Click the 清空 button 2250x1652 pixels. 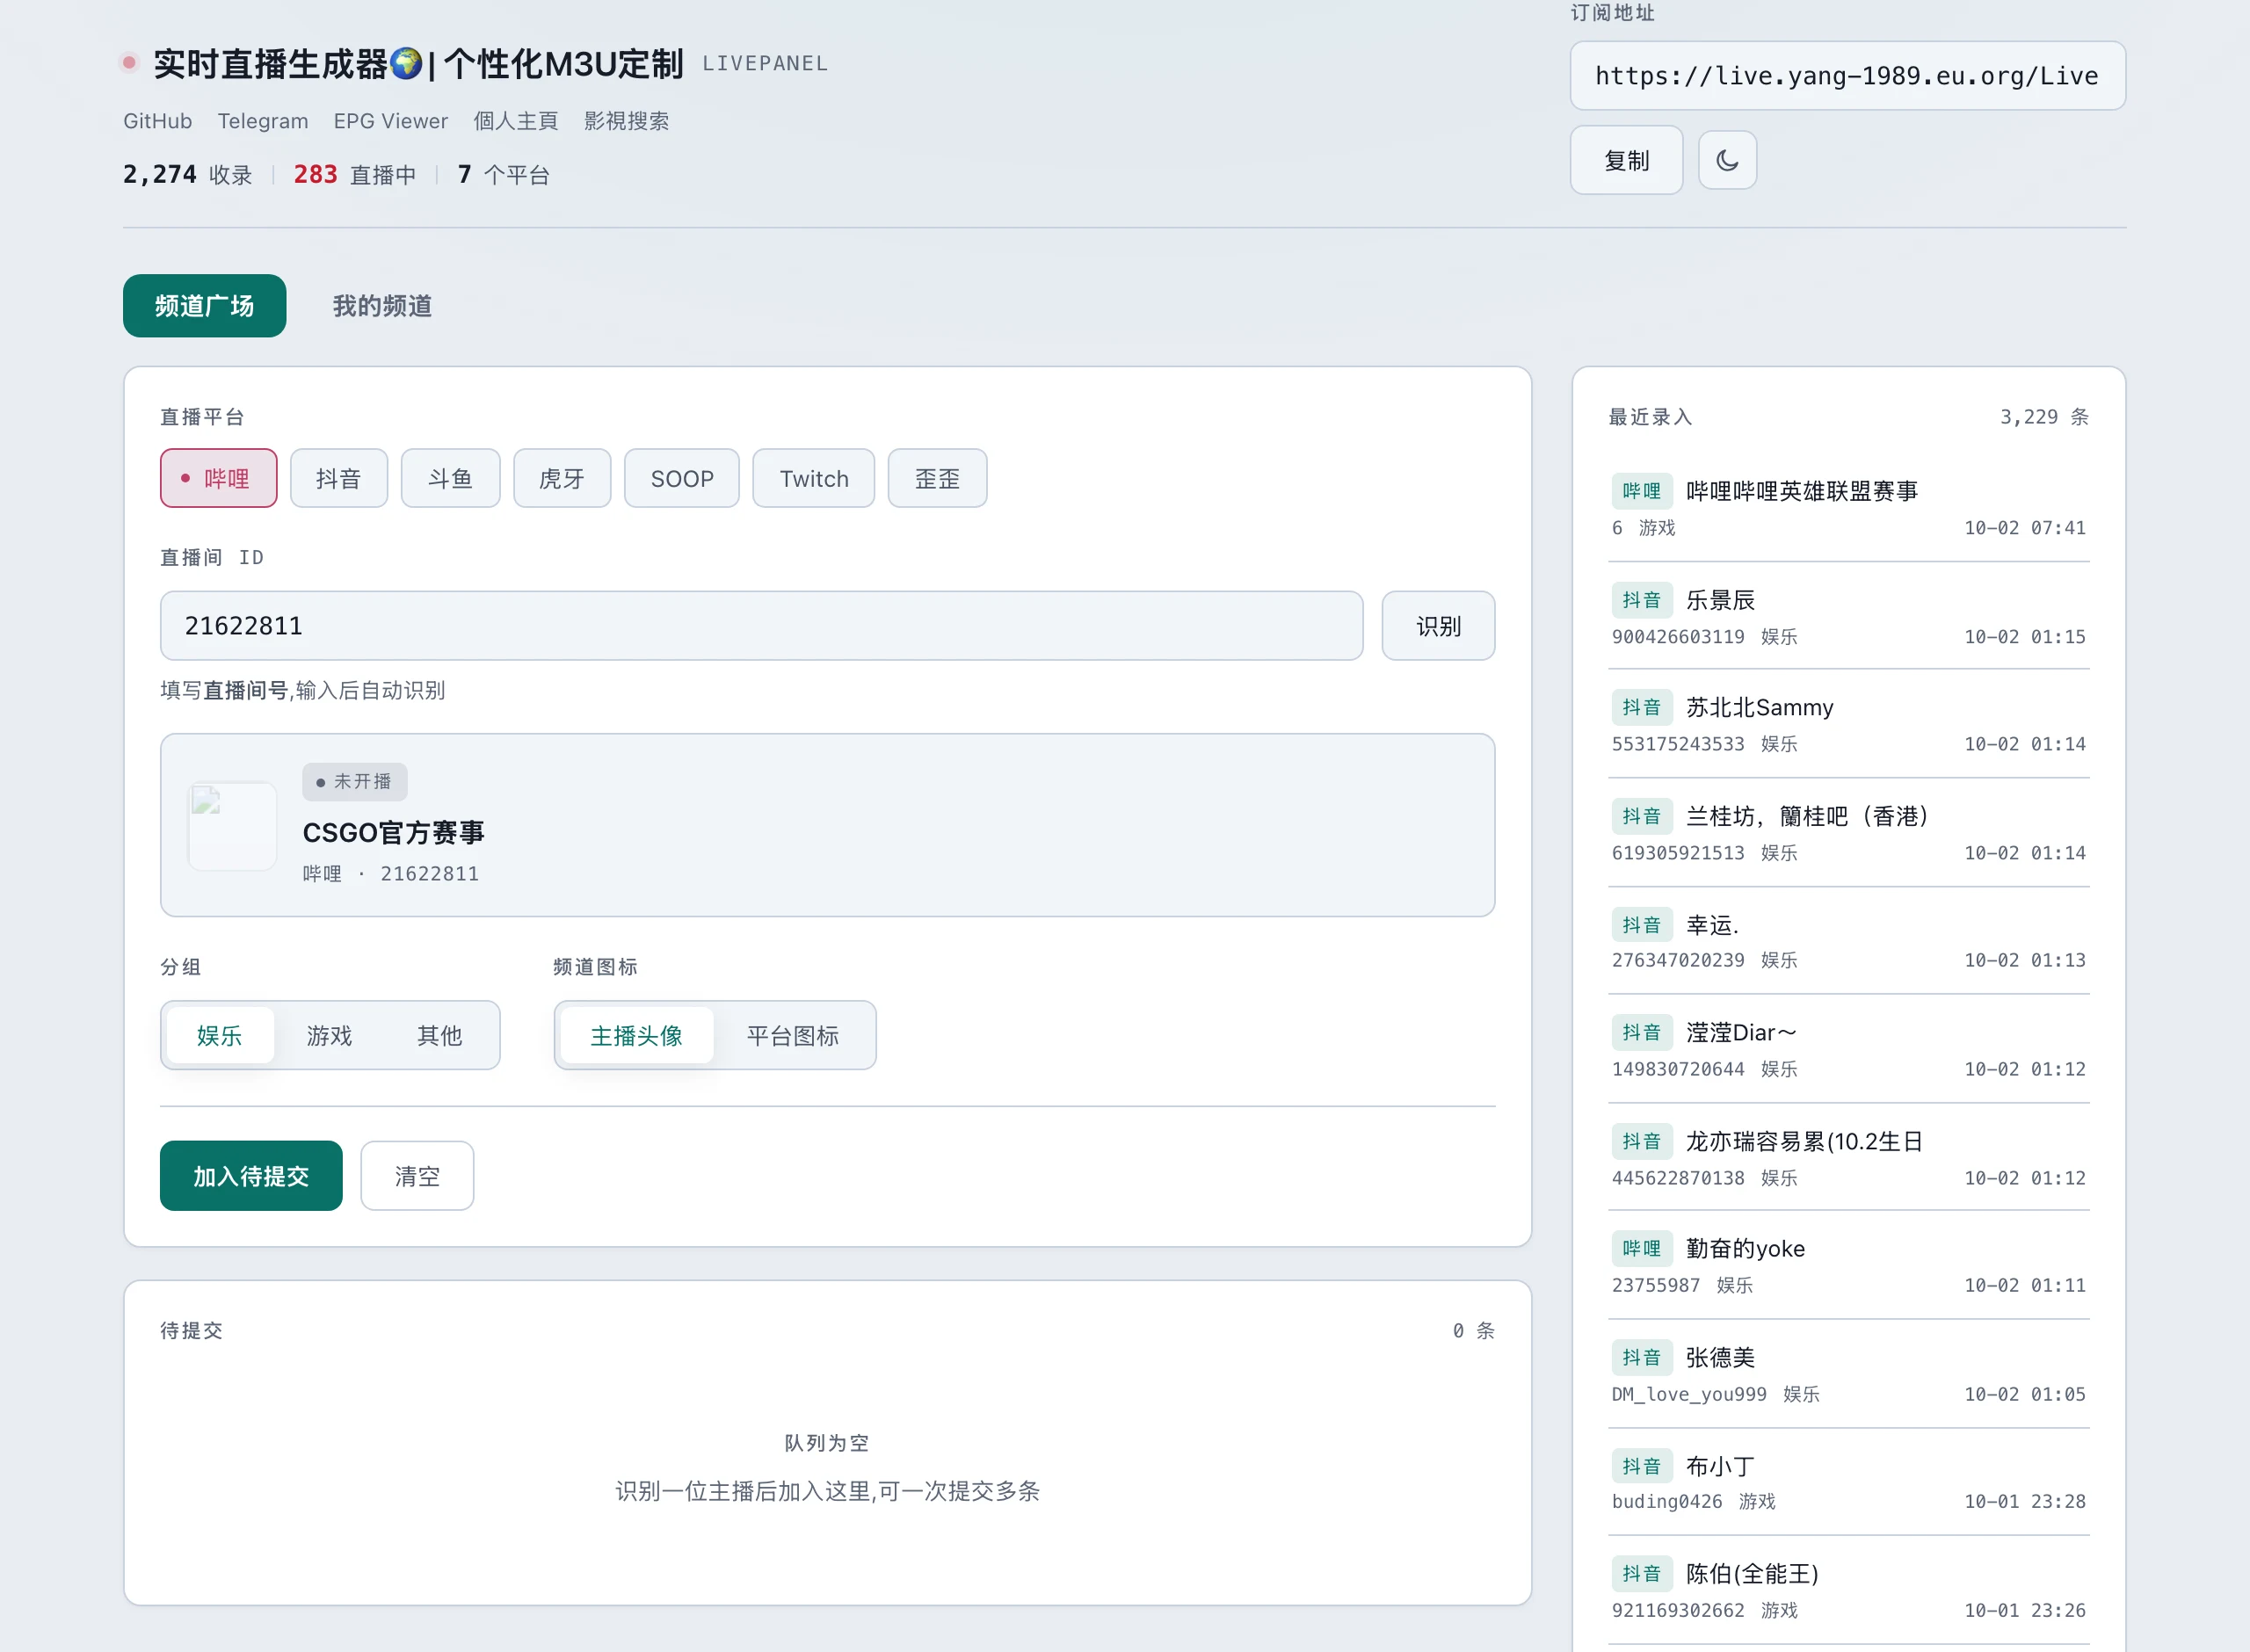[417, 1176]
